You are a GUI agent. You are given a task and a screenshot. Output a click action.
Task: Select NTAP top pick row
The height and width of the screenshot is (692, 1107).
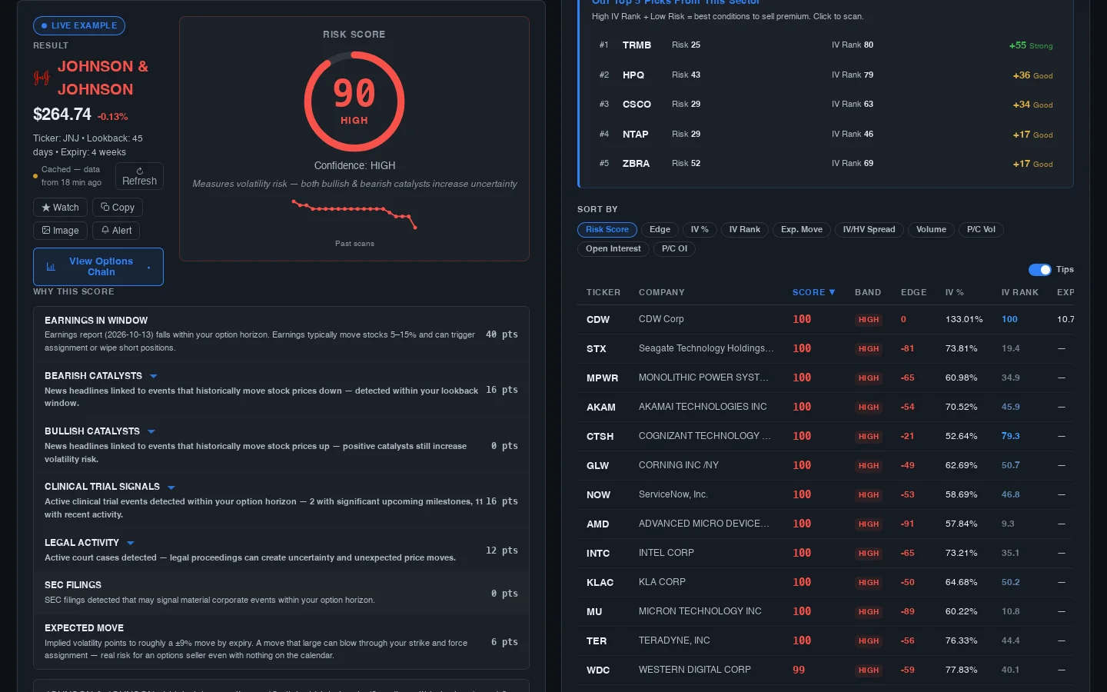pos(826,135)
